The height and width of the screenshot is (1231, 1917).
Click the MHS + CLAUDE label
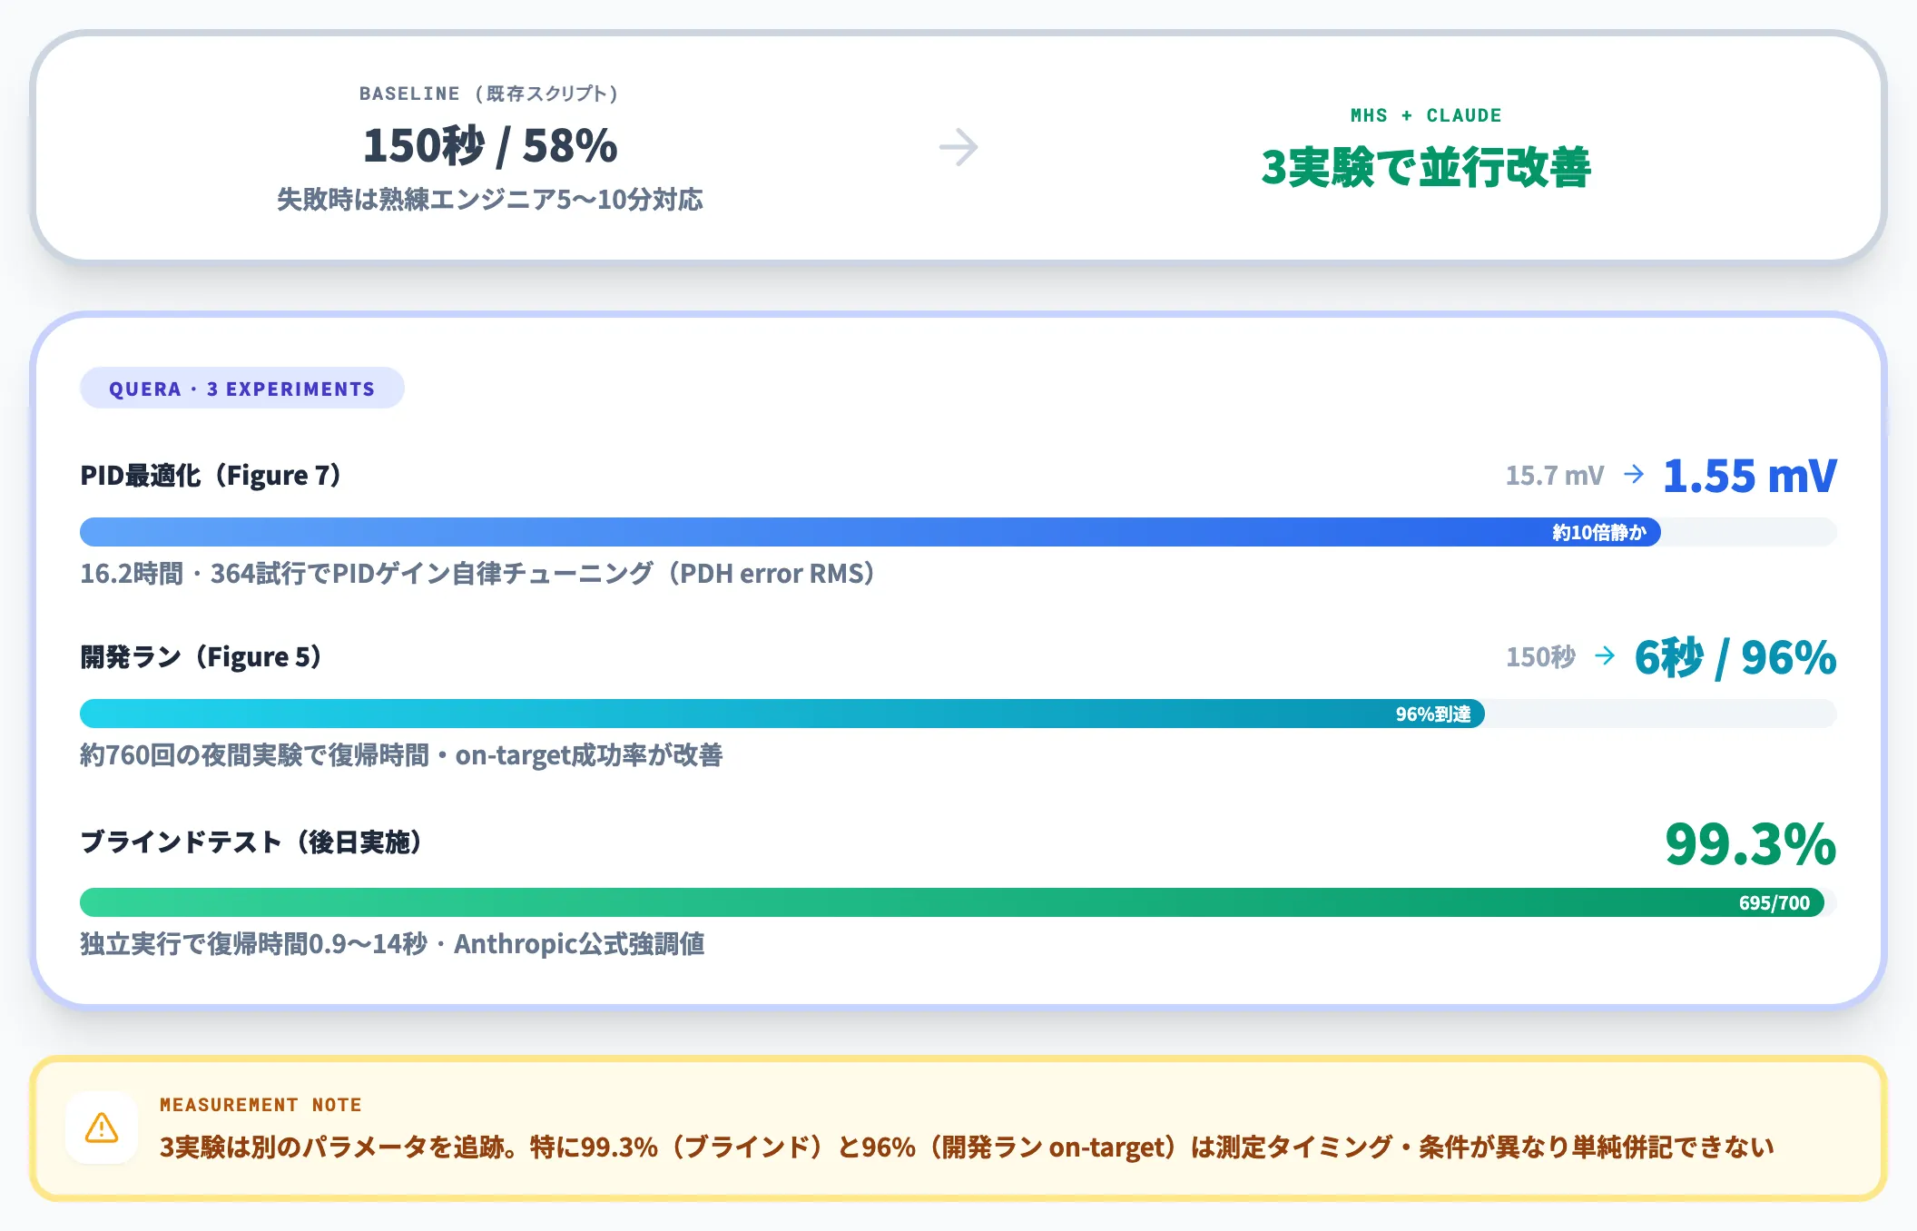point(1426,115)
